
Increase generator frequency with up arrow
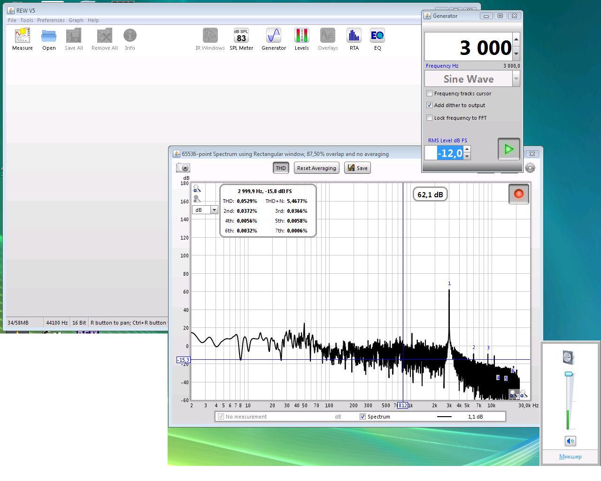(516, 39)
